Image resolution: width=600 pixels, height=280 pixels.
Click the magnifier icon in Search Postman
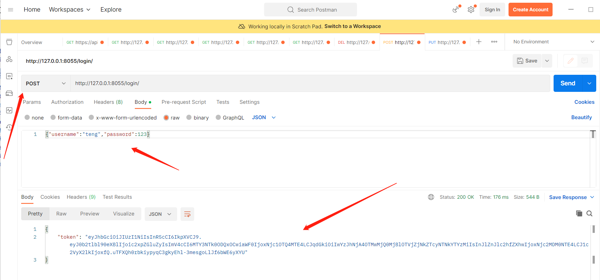coord(290,10)
